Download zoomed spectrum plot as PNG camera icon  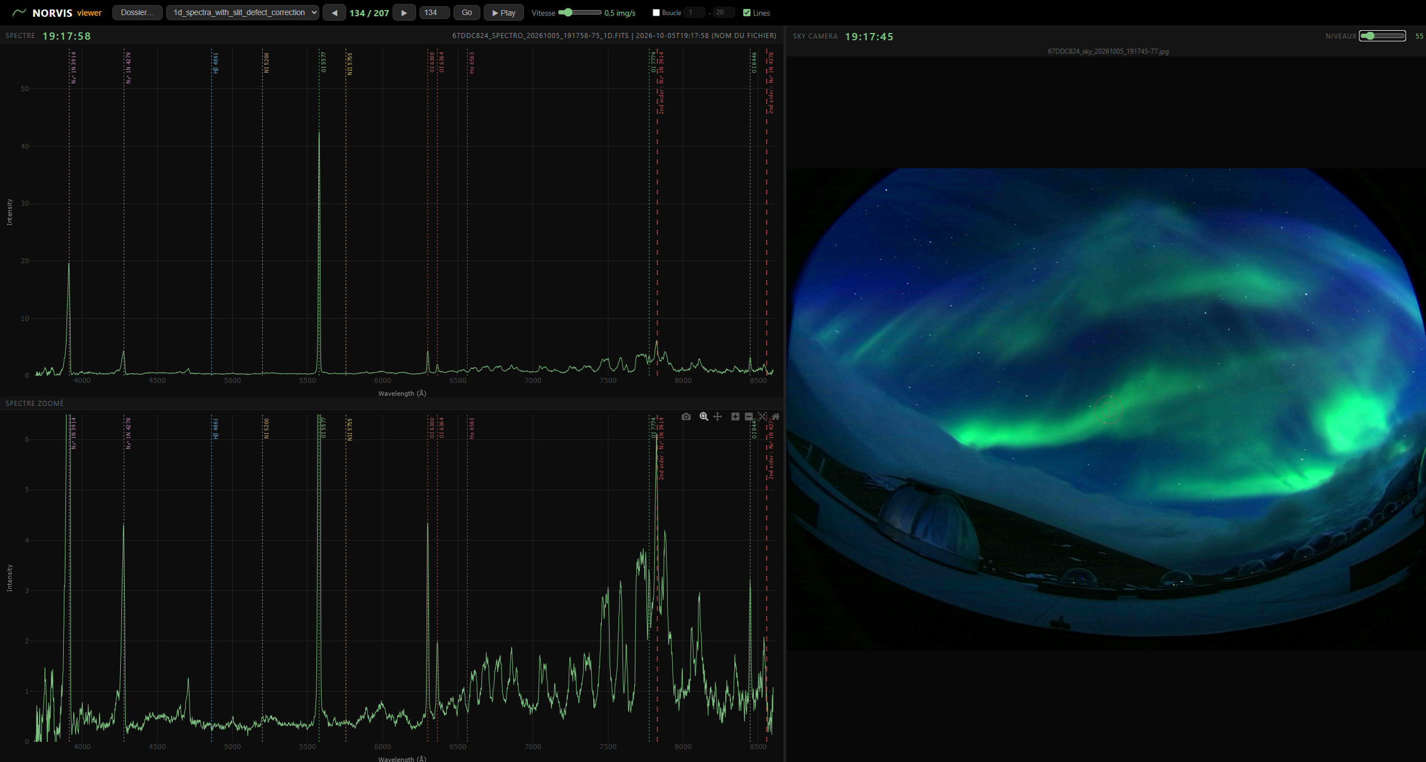[686, 417]
